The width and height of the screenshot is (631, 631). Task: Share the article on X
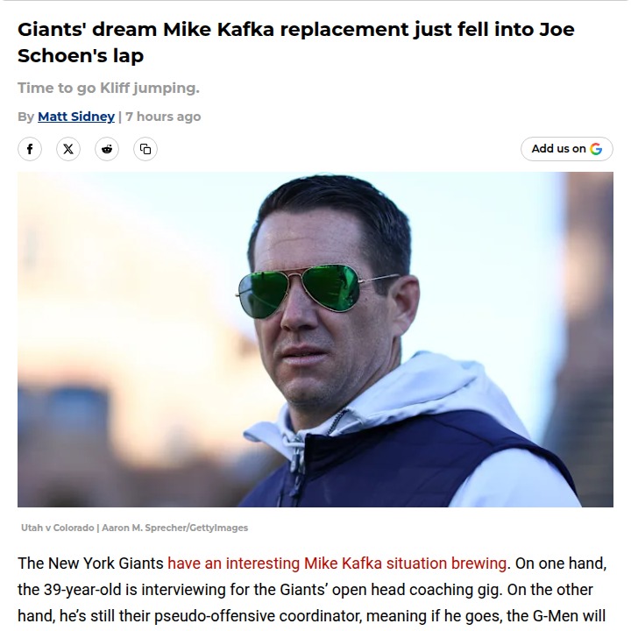(68, 149)
